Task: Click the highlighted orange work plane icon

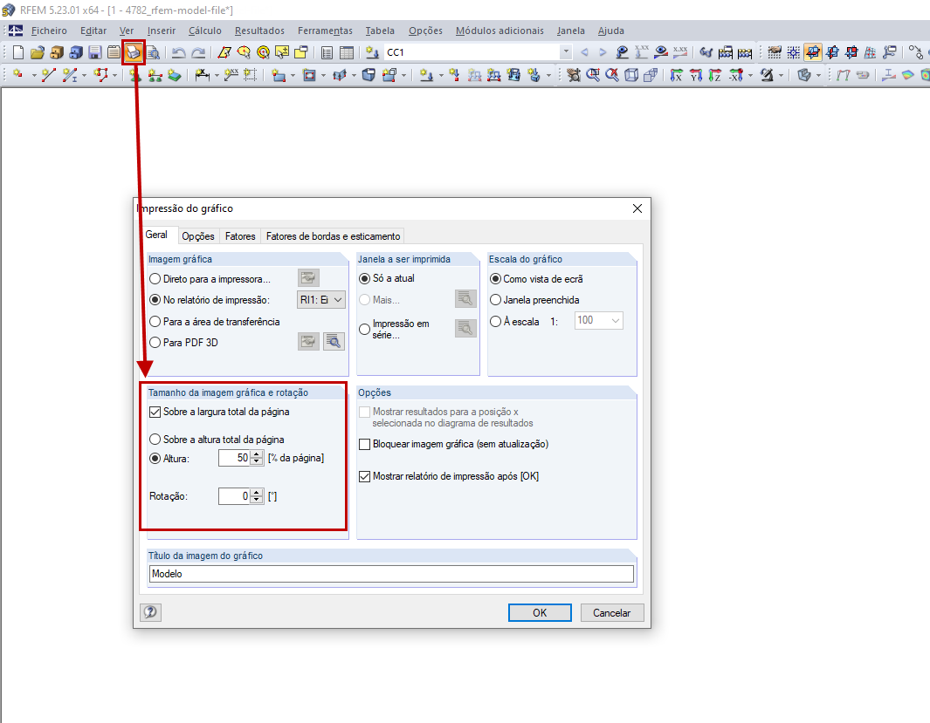Action: tap(813, 52)
